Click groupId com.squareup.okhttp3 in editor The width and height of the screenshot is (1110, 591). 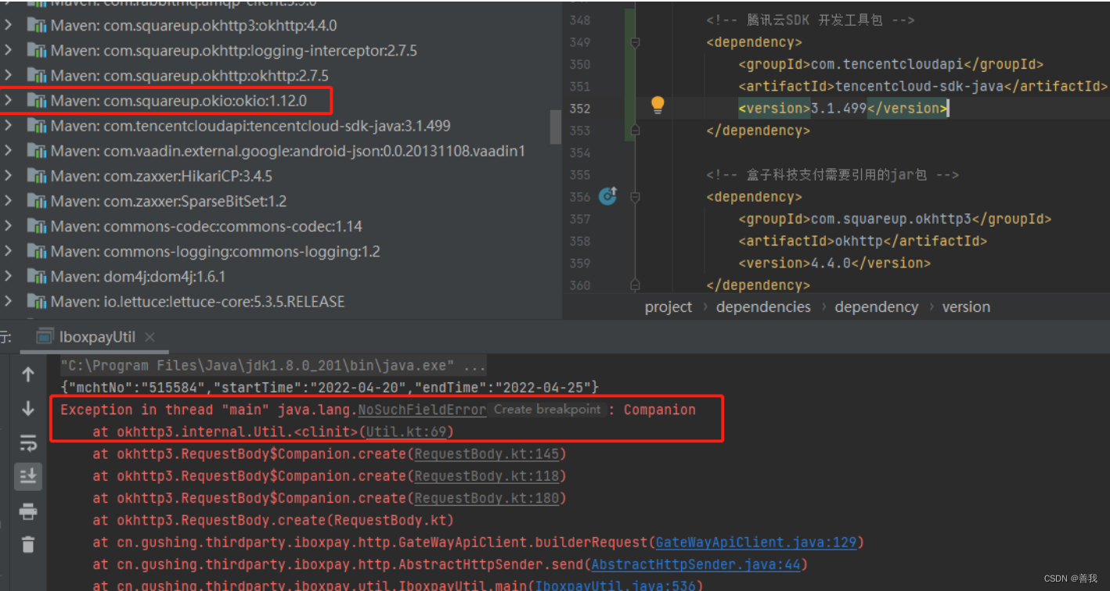pyautogui.click(x=892, y=219)
